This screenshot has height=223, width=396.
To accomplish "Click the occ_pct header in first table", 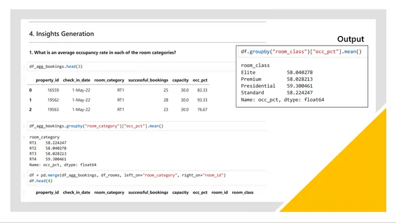I will coord(200,80).
